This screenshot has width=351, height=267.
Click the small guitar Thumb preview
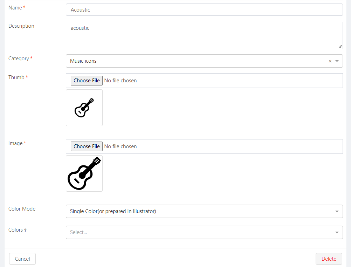[x=84, y=108]
